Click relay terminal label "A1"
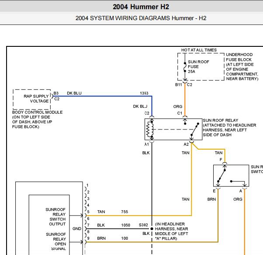Screen dimensions: 263x255 (x=147, y=144)
